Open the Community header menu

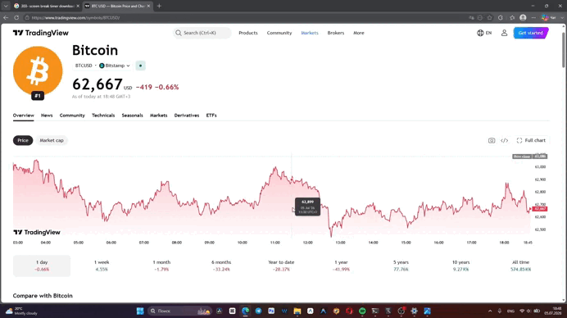tap(279, 33)
